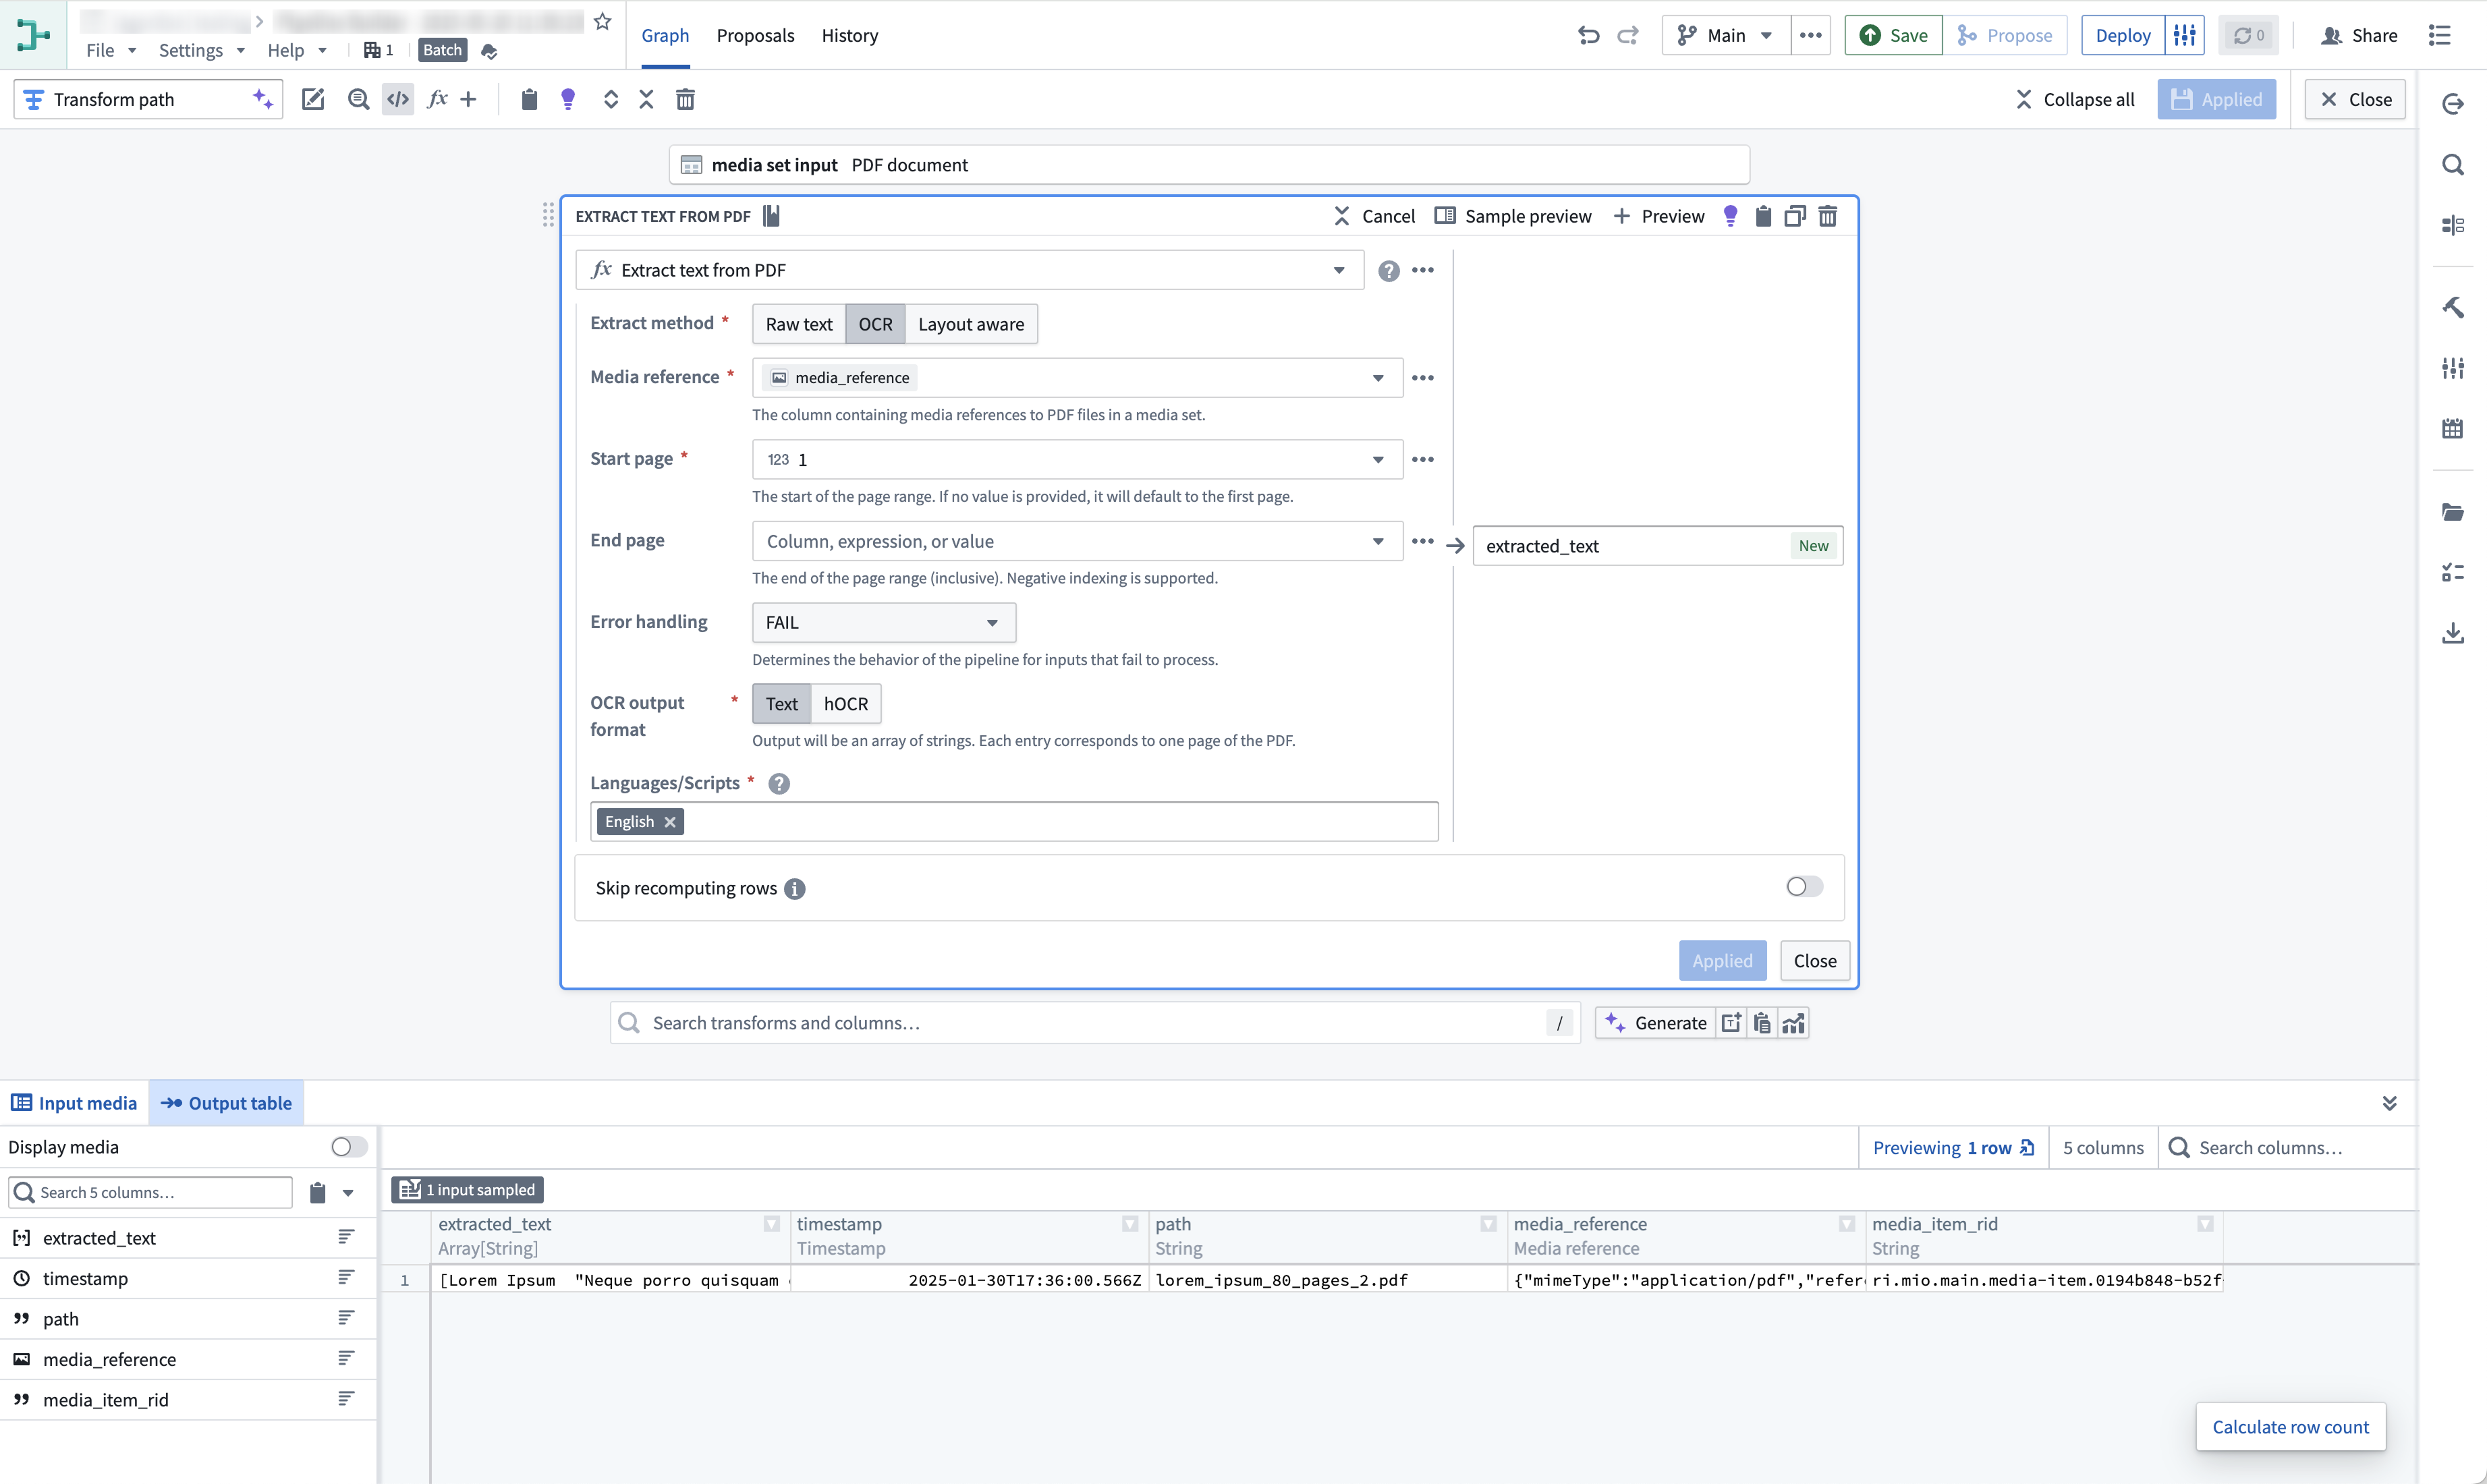Click the Search transforms and columns field
This screenshot has height=1484, width=2487.
pyautogui.click(x=1095, y=1023)
